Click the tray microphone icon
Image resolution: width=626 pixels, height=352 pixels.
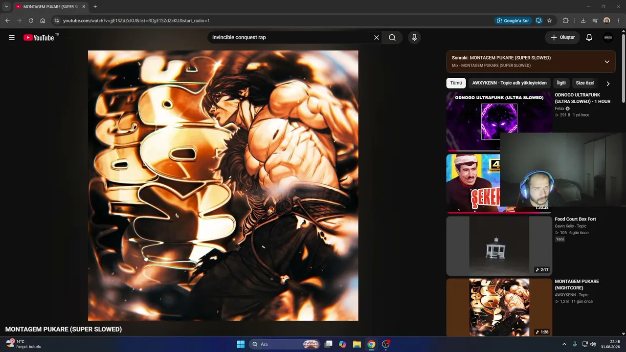(x=575, y=344)
